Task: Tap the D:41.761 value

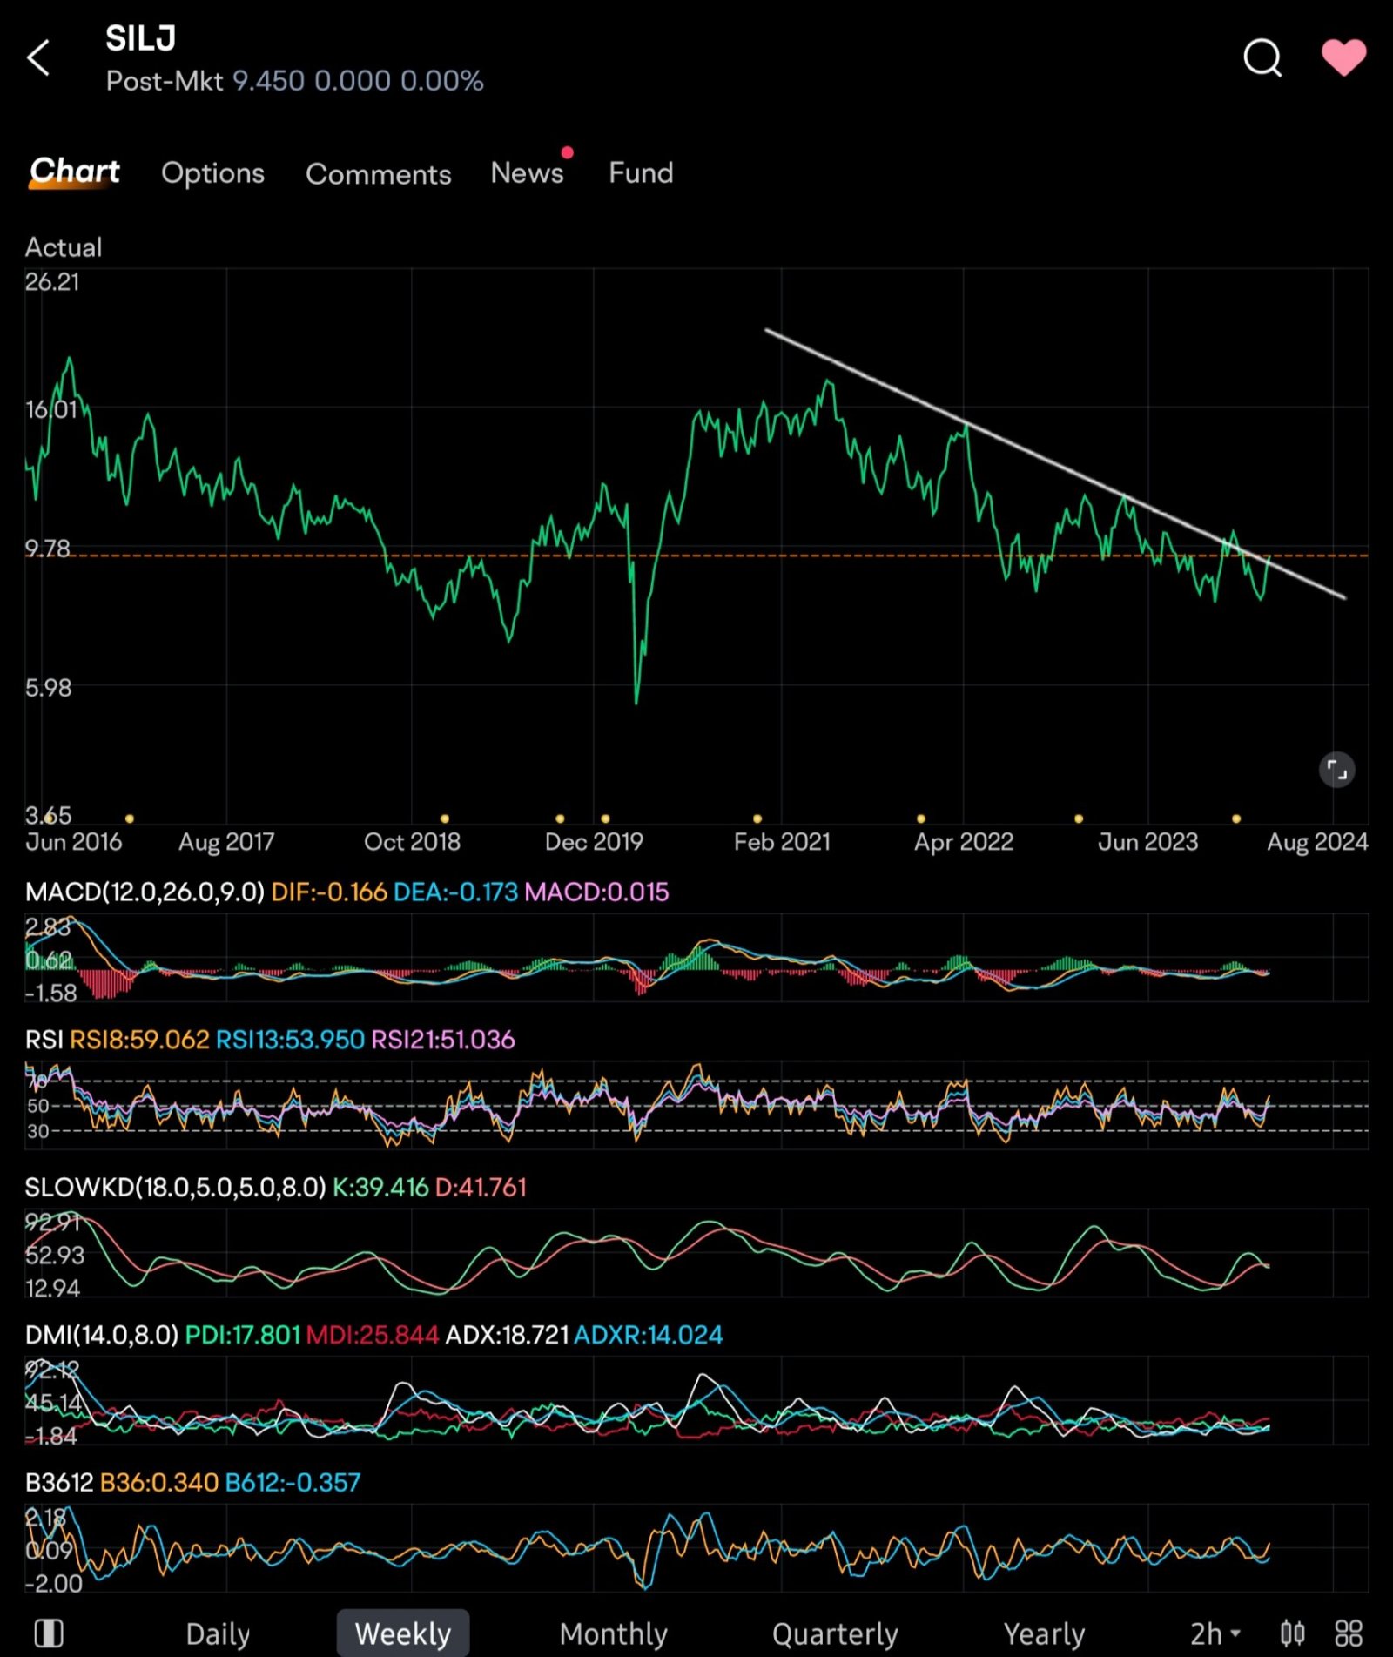Action: pos(481,1187)
